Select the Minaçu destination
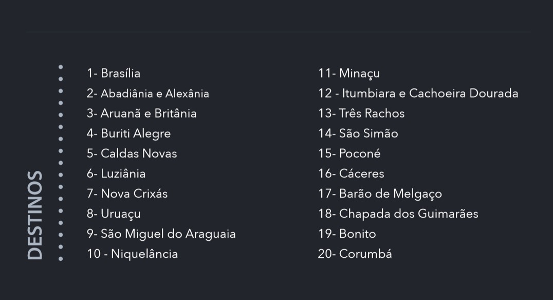Viewport: 553px width, 300px height. (x=349, y=73)
